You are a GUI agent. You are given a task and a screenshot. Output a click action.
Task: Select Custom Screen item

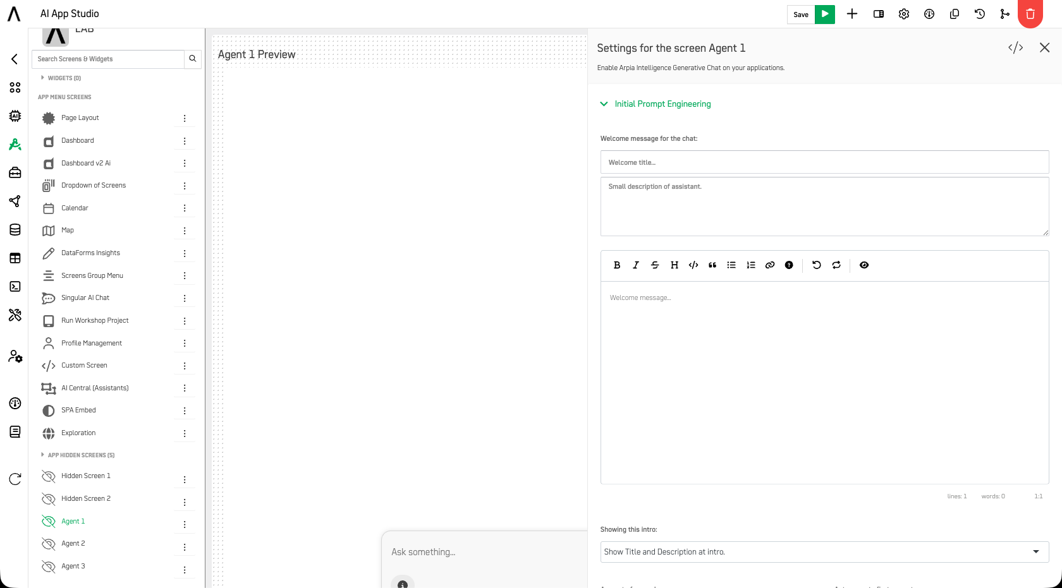[84, 366]
